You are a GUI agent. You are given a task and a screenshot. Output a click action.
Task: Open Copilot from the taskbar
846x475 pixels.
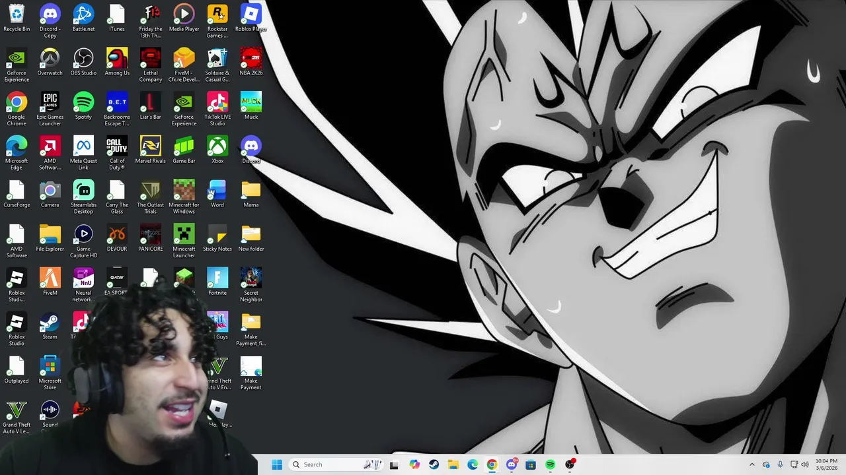[x=414, y=464]
